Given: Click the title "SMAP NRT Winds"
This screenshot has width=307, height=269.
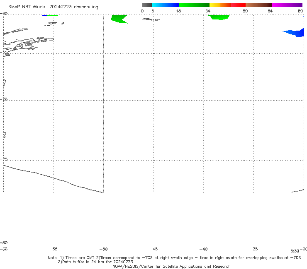Looking at the screenshot, I should 27,7.
